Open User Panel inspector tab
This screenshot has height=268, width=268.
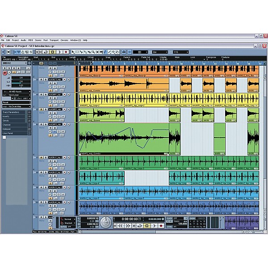17,133
